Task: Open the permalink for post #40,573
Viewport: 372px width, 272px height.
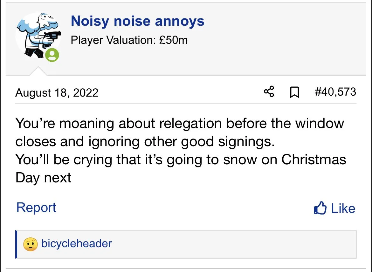Action: point(335,92)
